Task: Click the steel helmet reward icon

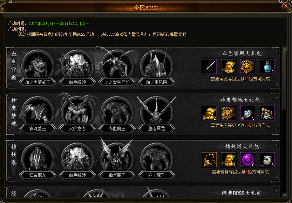Action: click(248, 113)
